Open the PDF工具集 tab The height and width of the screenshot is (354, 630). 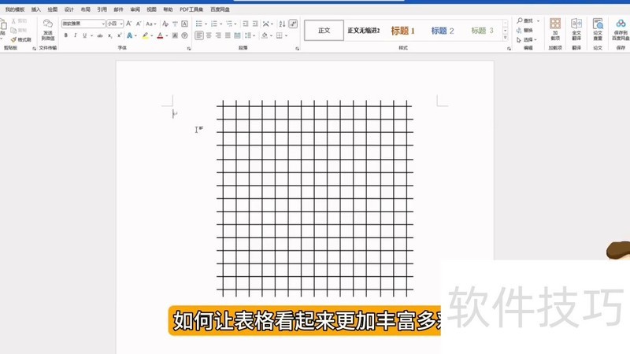[191, 9]
